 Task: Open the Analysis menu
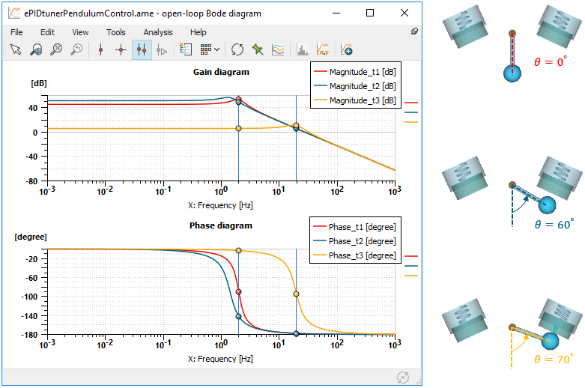point(158,32)
